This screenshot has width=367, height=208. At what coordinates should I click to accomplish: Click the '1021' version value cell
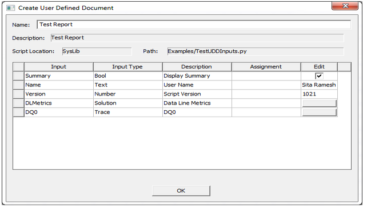click(319, 94)
